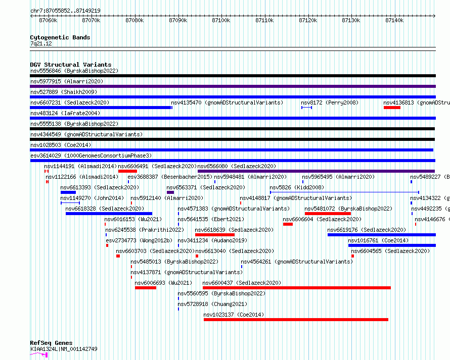Image resolution: width=450 pixels, height=360 pixels.
Task: Click nsv5555138 (ByrskaBishop2022) label
Action: pos(74,124)
